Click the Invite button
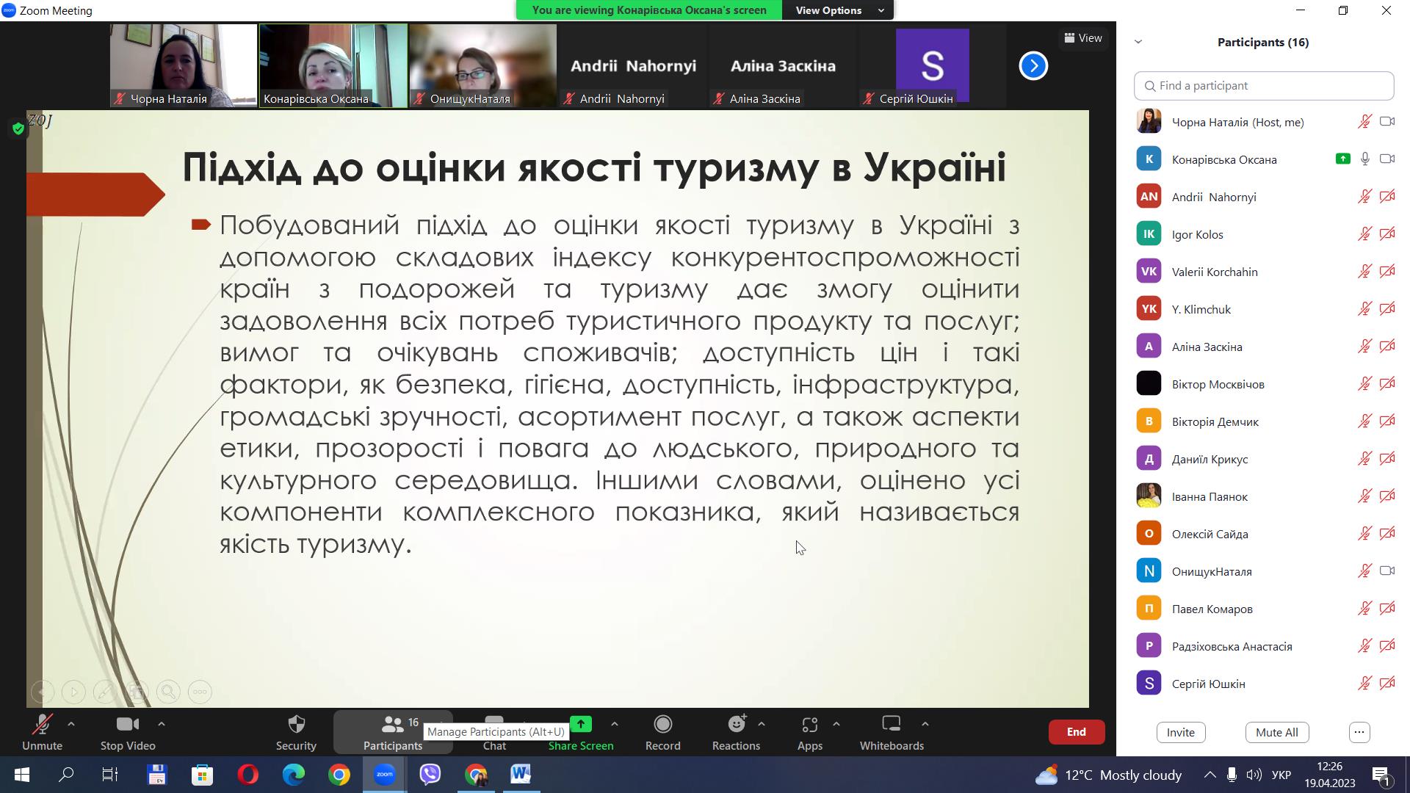This screenshot has height=793, width=1410. [1180, 732]
